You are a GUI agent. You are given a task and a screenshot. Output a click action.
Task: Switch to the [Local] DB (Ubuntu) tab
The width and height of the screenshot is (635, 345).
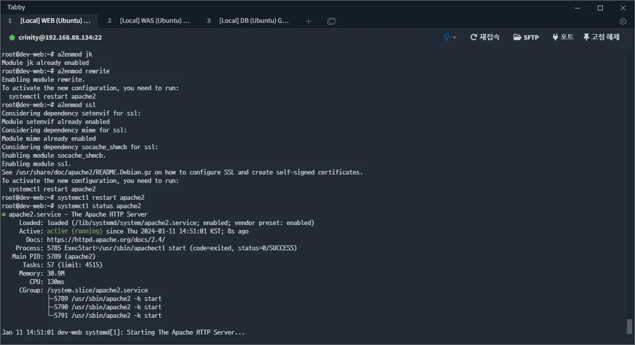[248, 21]
